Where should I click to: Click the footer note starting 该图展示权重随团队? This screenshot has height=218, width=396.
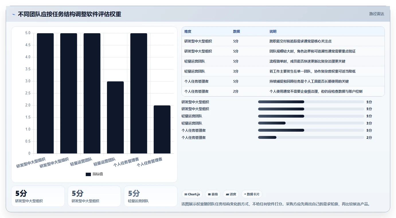coord(276,204)
